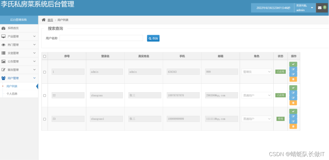Click the 已启用 status badge for admin
The height and width of the screenshot is (160, 329).
pyautogui.click(x=281, y=72)
